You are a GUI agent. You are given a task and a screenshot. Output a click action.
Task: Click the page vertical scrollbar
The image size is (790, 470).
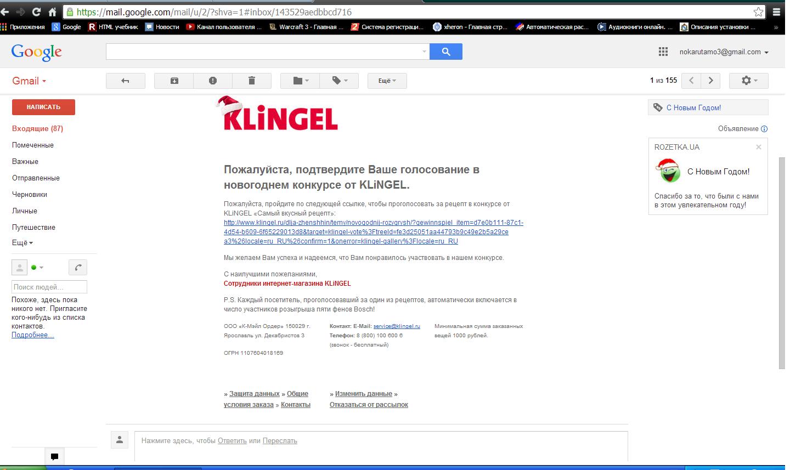tap(782, 263)
